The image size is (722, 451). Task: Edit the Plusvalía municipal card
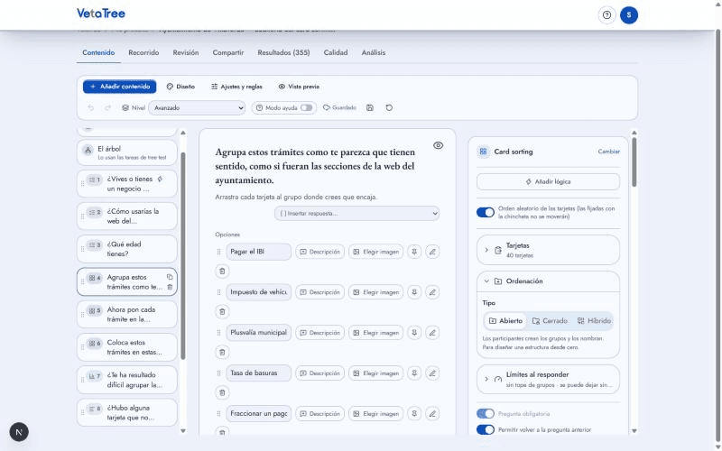[x=432, y=333]
